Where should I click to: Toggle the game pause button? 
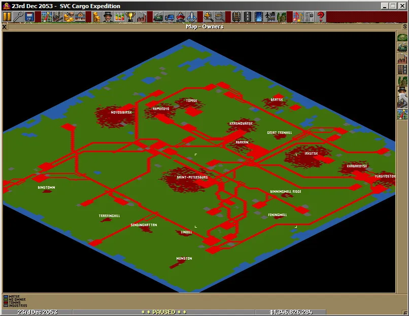(x=7, y=17)
